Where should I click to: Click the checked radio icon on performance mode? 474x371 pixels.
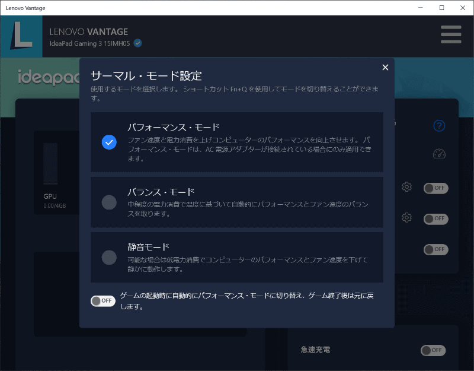(x=109, y=142)
